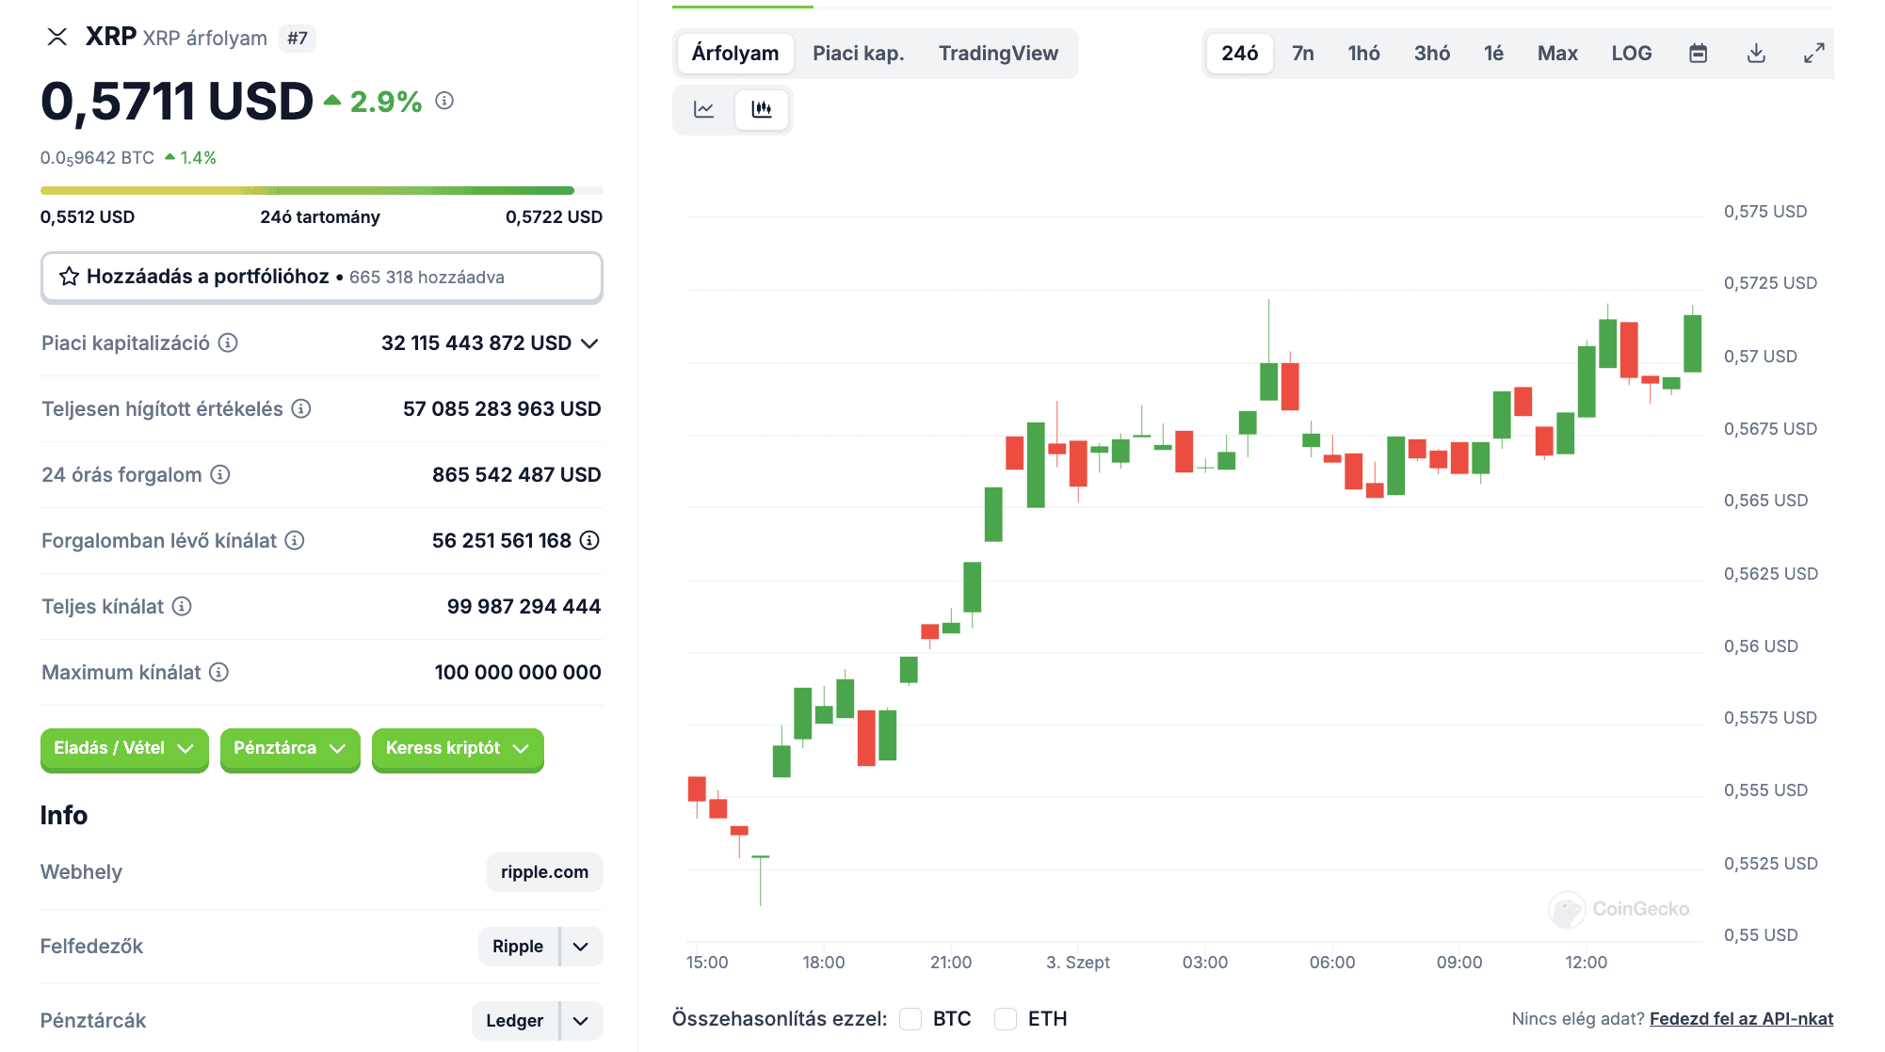Expand the Felfedezők dropdown arrow

tap(582, 947)
